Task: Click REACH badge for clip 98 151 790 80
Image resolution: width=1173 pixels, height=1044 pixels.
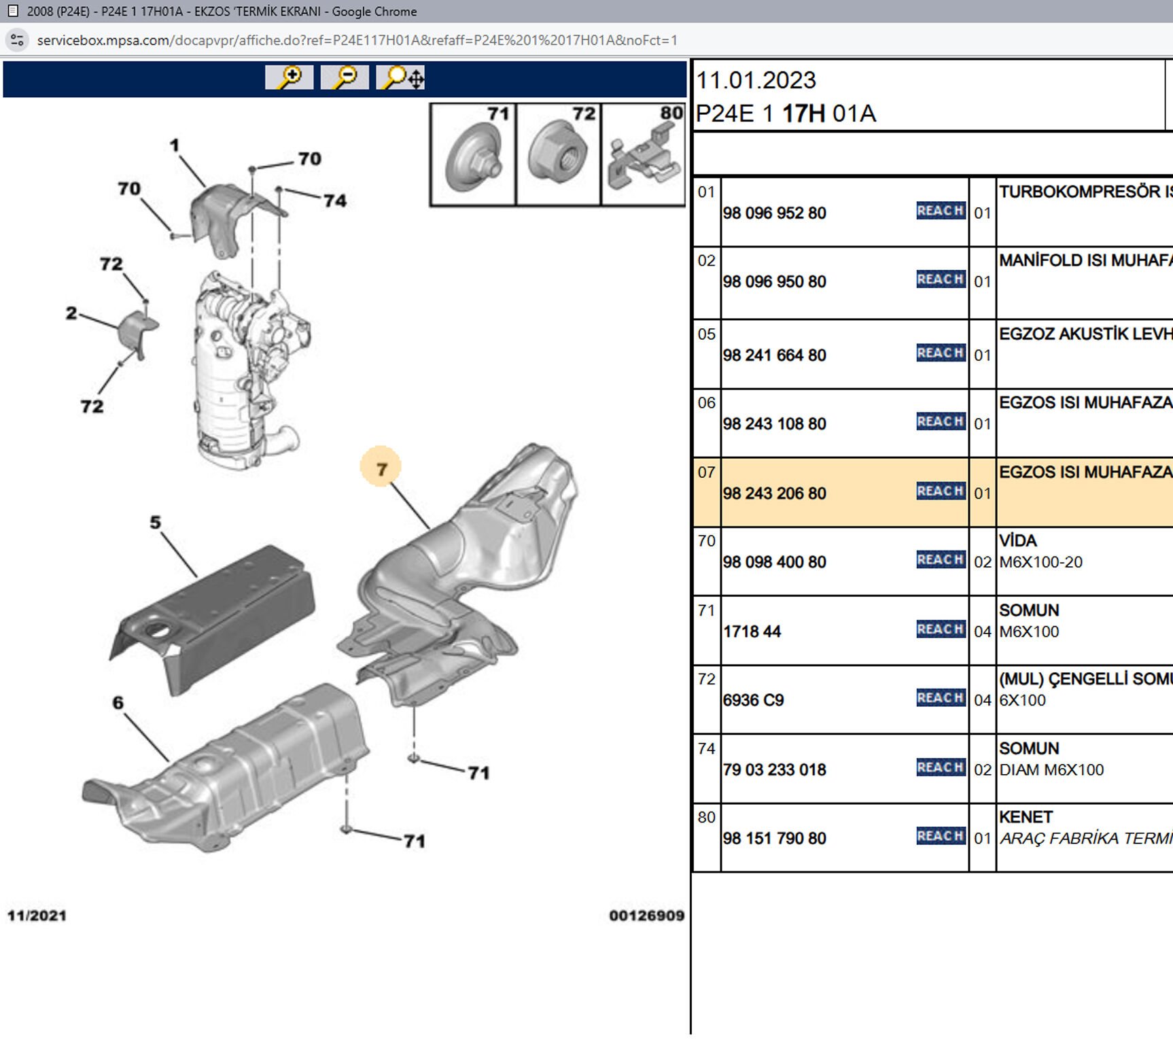Action: (x=941, y=836)
